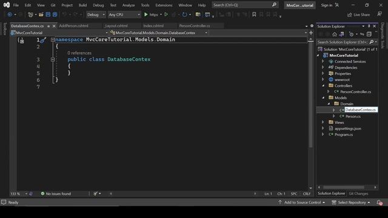This screenshot has width=388, height=218.
Task: Open the Extensions menu
Action: click(164, 5)
